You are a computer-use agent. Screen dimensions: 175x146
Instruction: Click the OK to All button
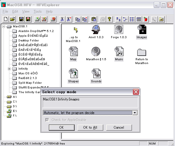90,127
